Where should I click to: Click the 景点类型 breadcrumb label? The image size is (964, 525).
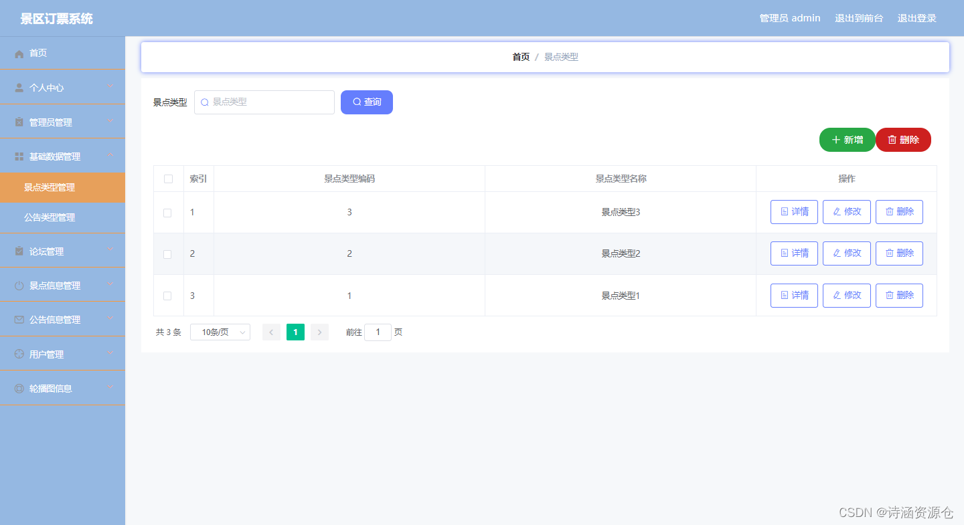pos(561,58)
